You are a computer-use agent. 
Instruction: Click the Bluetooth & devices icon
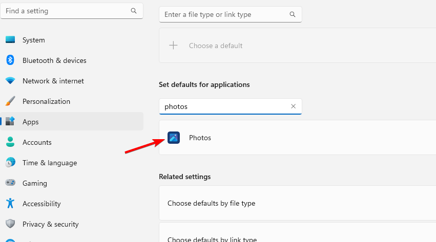pos(10,60)
